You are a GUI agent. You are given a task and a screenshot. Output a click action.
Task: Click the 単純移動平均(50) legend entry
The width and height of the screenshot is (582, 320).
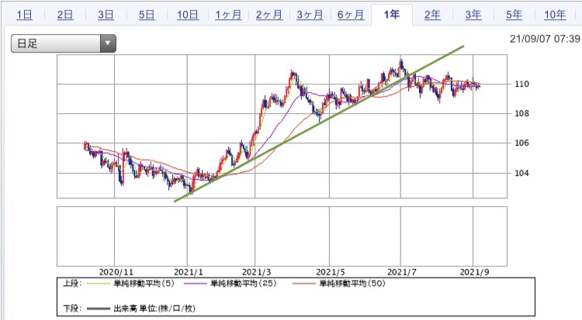pos(352,284)
